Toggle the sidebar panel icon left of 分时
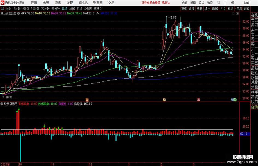 [x=2, y=8]
